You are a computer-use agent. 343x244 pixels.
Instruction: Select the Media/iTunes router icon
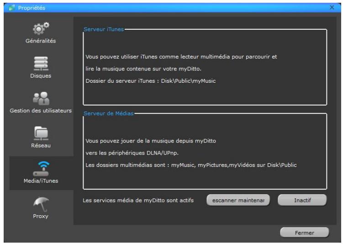coord(41,169)
